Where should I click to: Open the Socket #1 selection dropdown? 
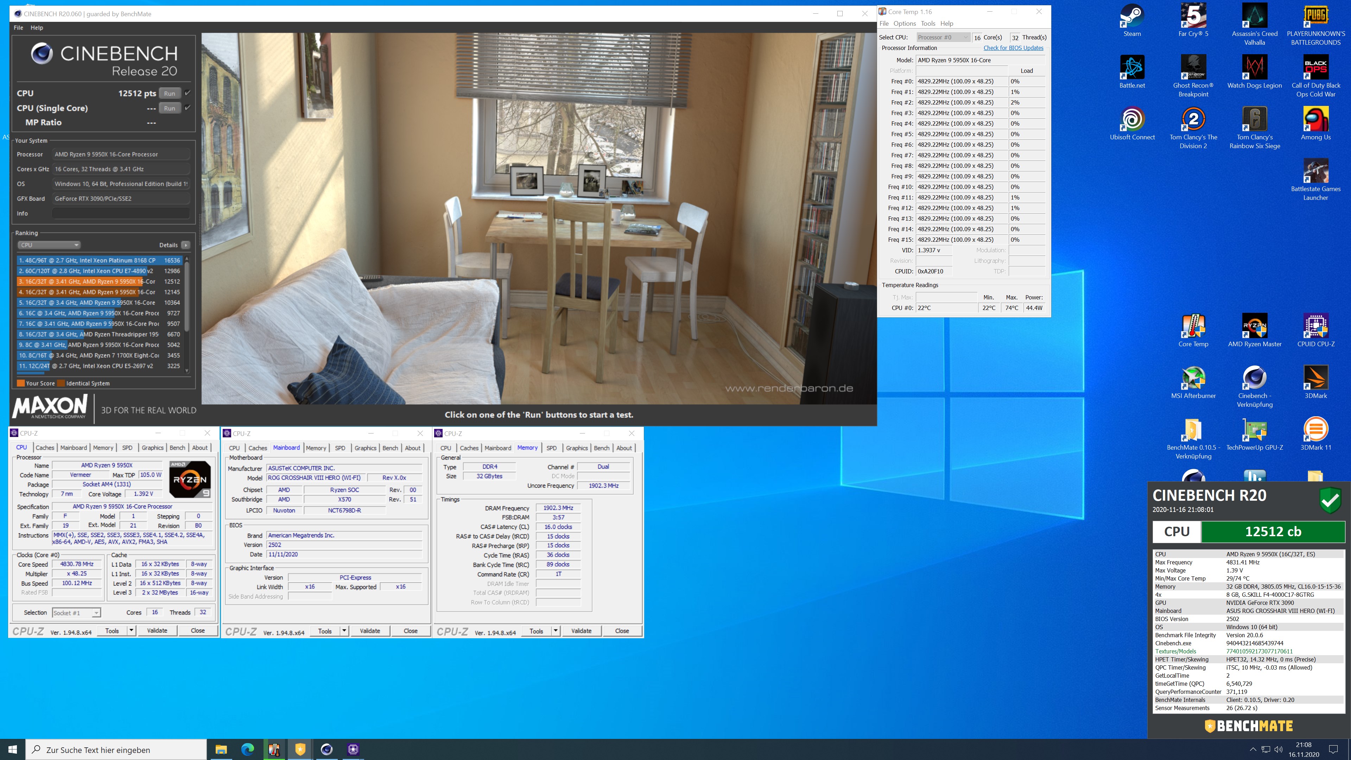click(x=77, y=613)
